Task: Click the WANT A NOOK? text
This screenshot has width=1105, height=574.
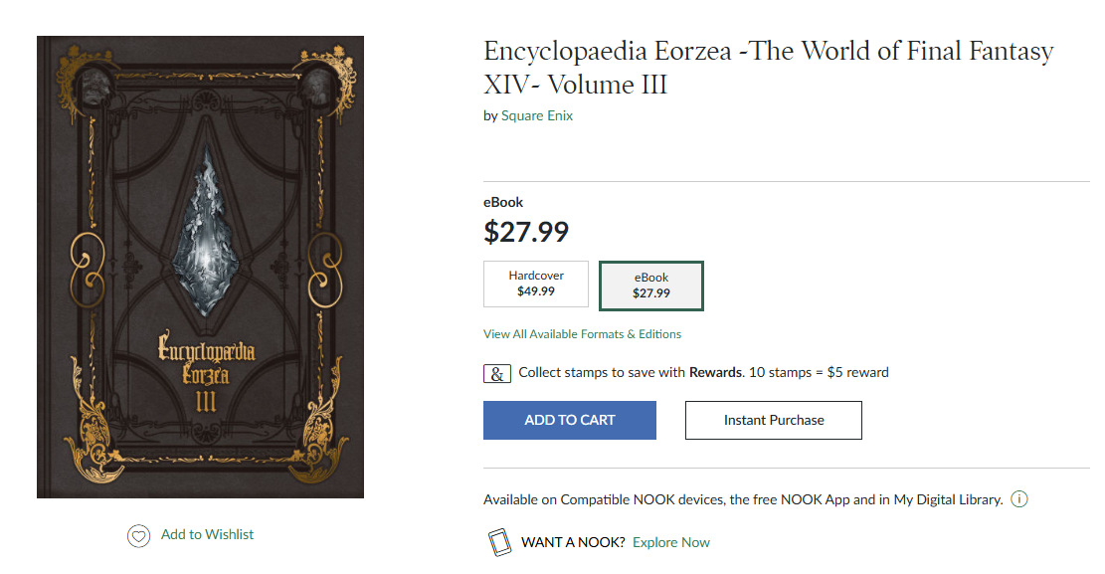Action: pyautogui.click(x=573, y=542)
